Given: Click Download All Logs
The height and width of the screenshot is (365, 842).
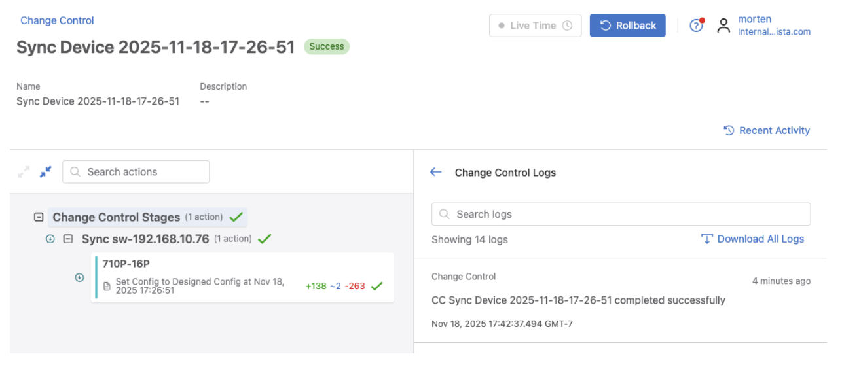Looking at the screenshot, I should [x=752, y=239].
